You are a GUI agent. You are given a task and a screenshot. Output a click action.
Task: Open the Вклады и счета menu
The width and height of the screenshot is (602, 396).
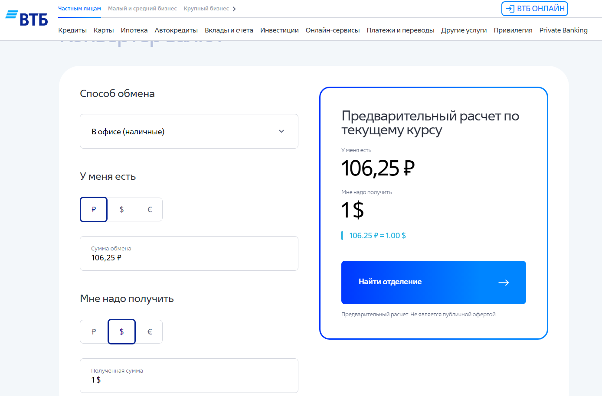pyautogui.click(x=229, y=30)
